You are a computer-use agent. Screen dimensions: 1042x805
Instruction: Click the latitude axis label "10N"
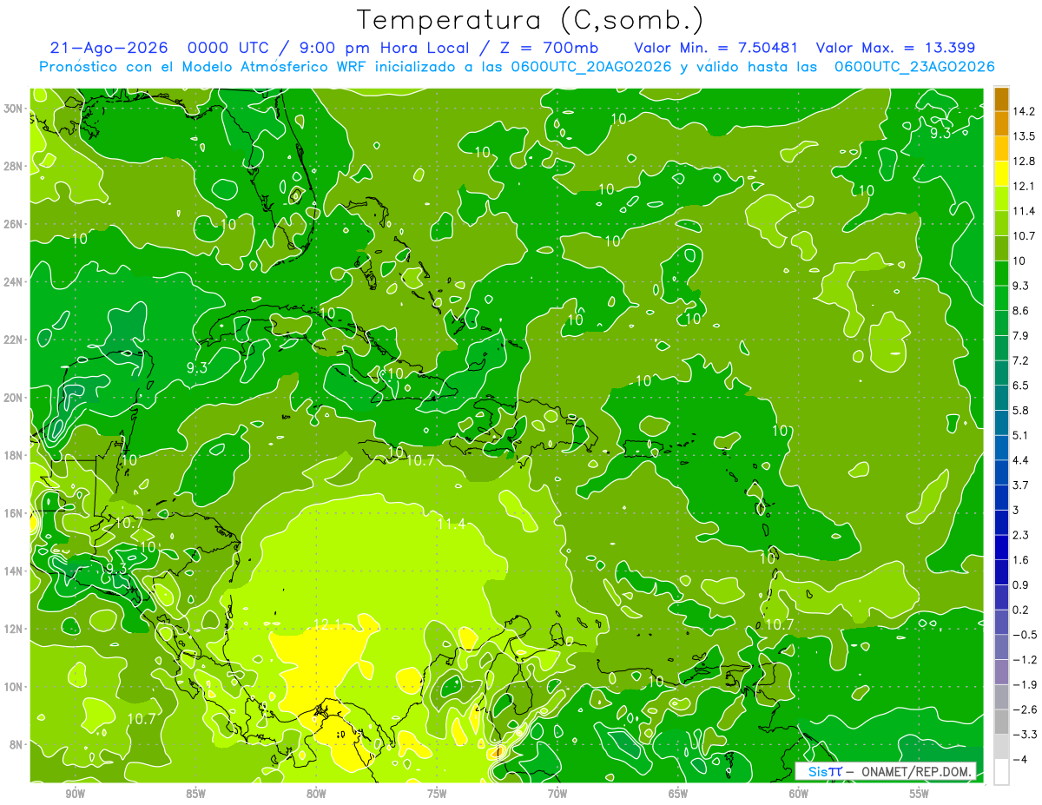pyautogui.click(x=13, y=686)
